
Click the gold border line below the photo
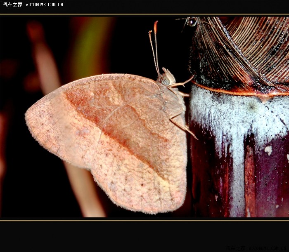[144, 220]
